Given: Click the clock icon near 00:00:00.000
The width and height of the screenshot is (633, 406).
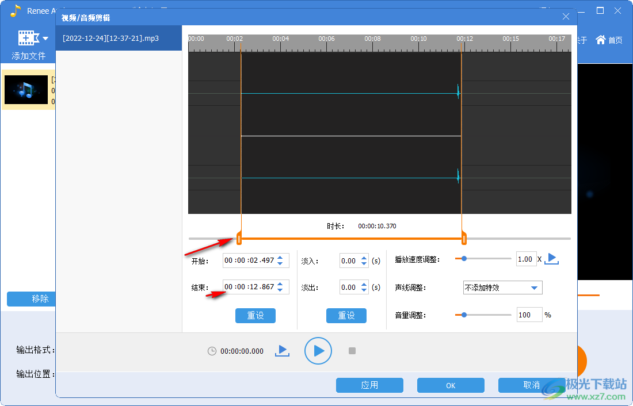Looking at the screenshot, I should tap(213, 351).
